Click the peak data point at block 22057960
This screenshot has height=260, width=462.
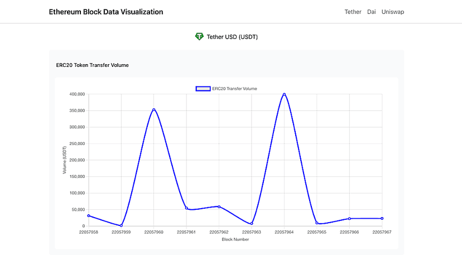(153, 109)
